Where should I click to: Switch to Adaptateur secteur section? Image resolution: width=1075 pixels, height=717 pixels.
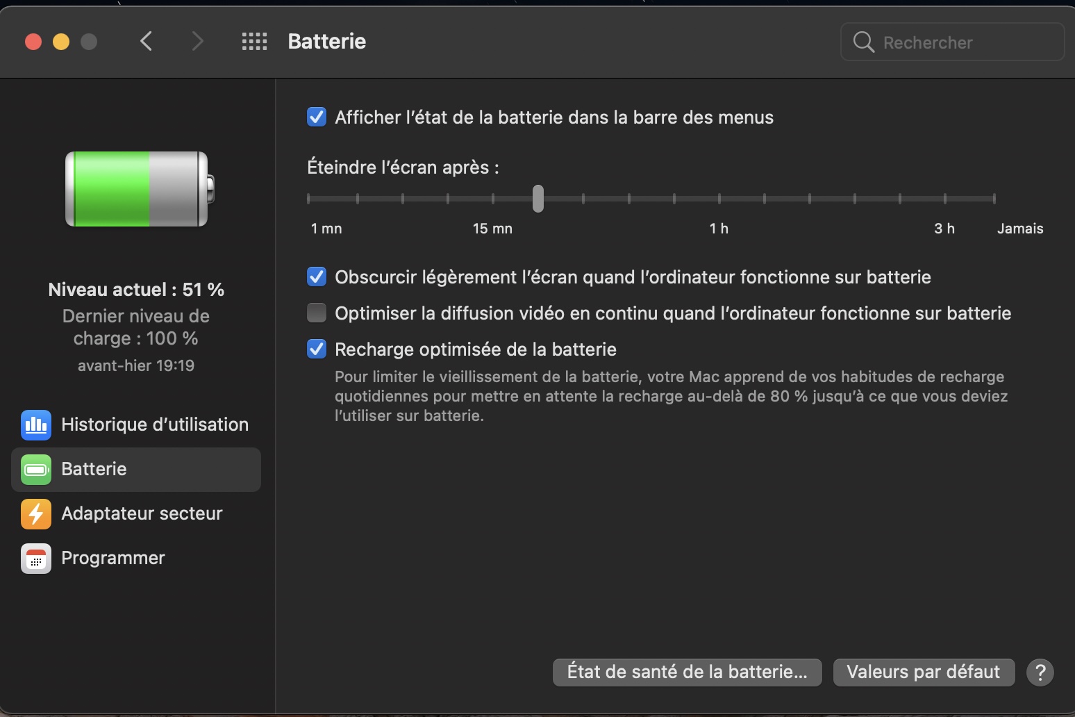tap(142, 514)
